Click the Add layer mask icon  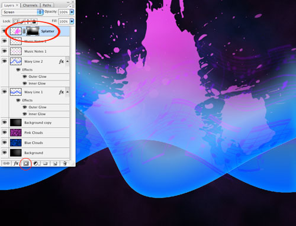[x=26, y=163]
